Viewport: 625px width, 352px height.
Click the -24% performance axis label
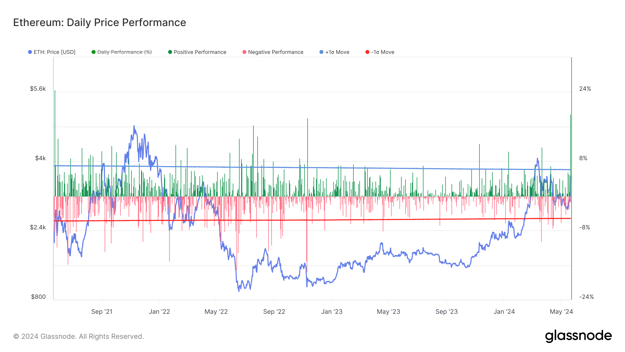point(586,297)
